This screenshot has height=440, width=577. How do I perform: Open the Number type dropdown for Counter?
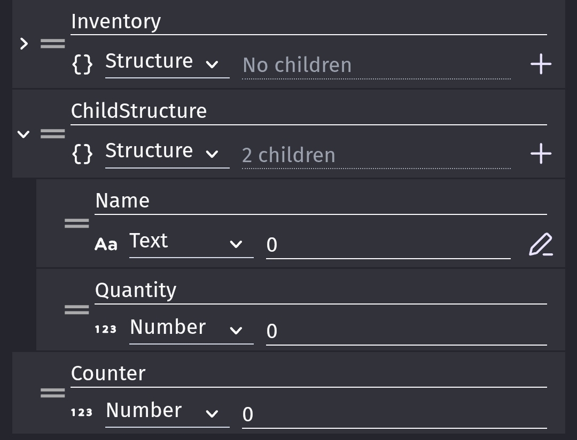click(167, 412)
